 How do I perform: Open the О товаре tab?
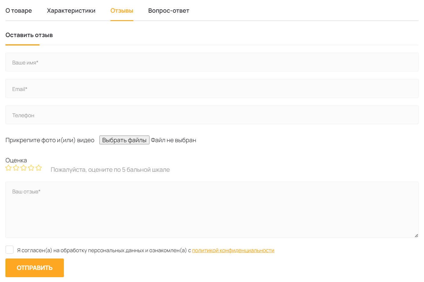(19, 11)
